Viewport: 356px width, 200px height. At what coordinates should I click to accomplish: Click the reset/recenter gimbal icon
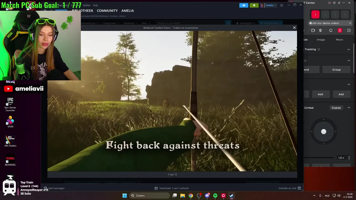(331, 31)
